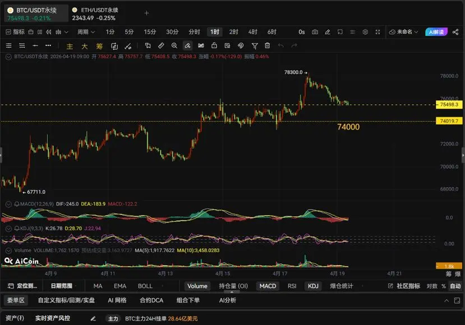This screenshot has width=465, height=325.
Task: Select the 15分 timeframe
Action: (x=150, y=32)
